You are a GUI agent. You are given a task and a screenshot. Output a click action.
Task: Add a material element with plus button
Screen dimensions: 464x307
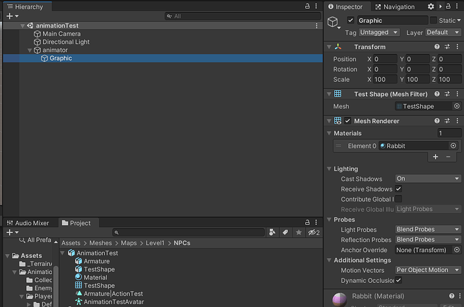pyautogui.click(x=435, y=157)
